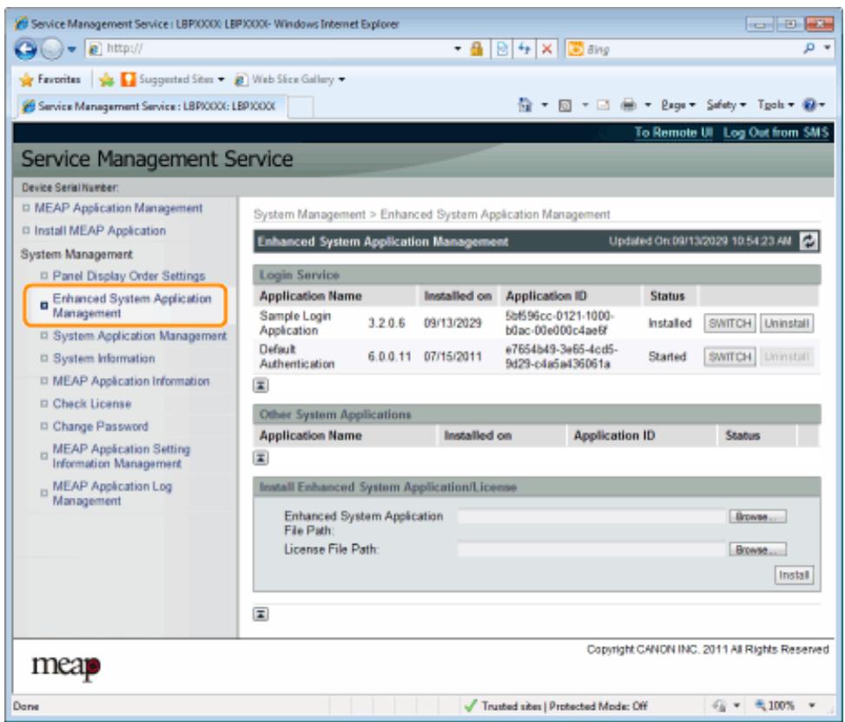
Task: Click the browser Forward arrow button
Action: pyautogui.click(x=52, y=49)
